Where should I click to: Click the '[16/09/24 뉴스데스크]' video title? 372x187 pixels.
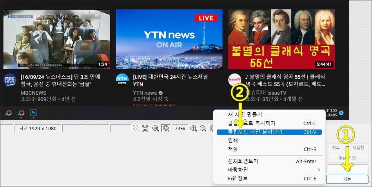point(60,81)
